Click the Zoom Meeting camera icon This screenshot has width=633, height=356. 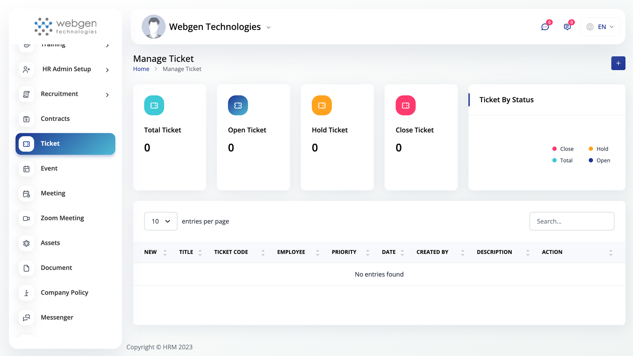pos(26,218)
